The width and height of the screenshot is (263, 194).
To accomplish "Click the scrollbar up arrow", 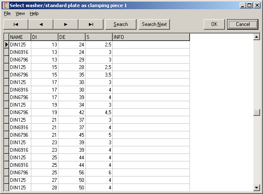I will tap(257, 37).
